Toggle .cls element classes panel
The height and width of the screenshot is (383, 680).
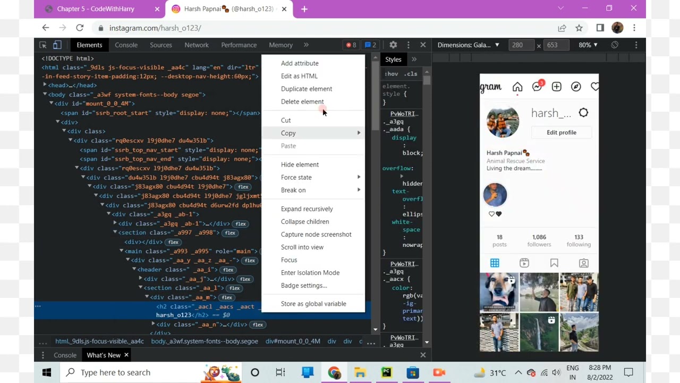coord(410,73)
